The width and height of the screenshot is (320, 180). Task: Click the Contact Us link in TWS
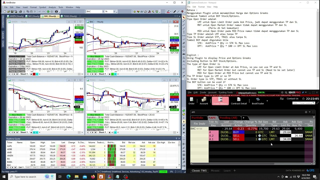coord(292,99)
